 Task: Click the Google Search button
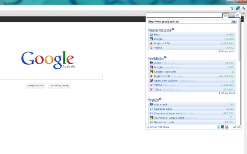pyautogui.click(x=35, y=85)
